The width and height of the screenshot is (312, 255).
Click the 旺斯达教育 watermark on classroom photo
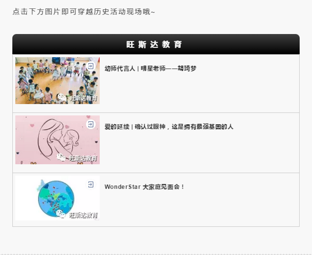pyautogui.click(x=84, y=98)
